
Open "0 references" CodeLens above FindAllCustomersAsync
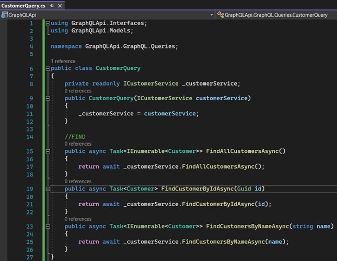pos(78,144)
